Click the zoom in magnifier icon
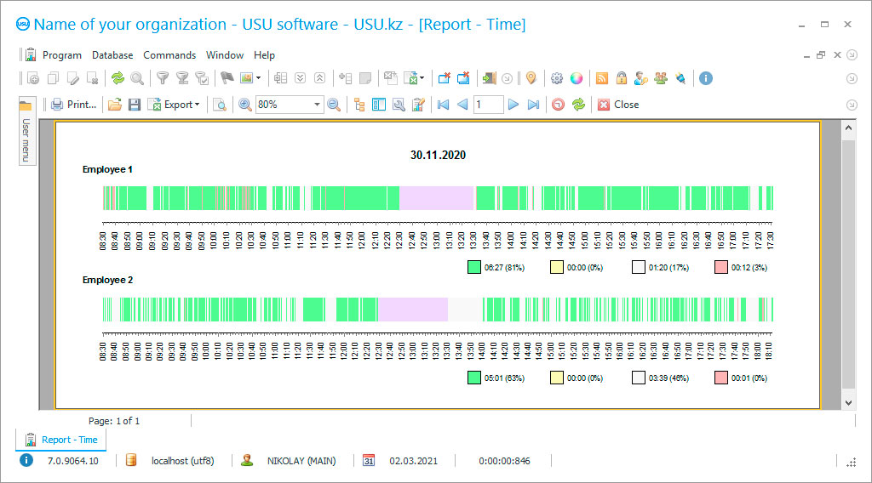The width and height of the screenshot is (872, 483). [x=244, y=105]
